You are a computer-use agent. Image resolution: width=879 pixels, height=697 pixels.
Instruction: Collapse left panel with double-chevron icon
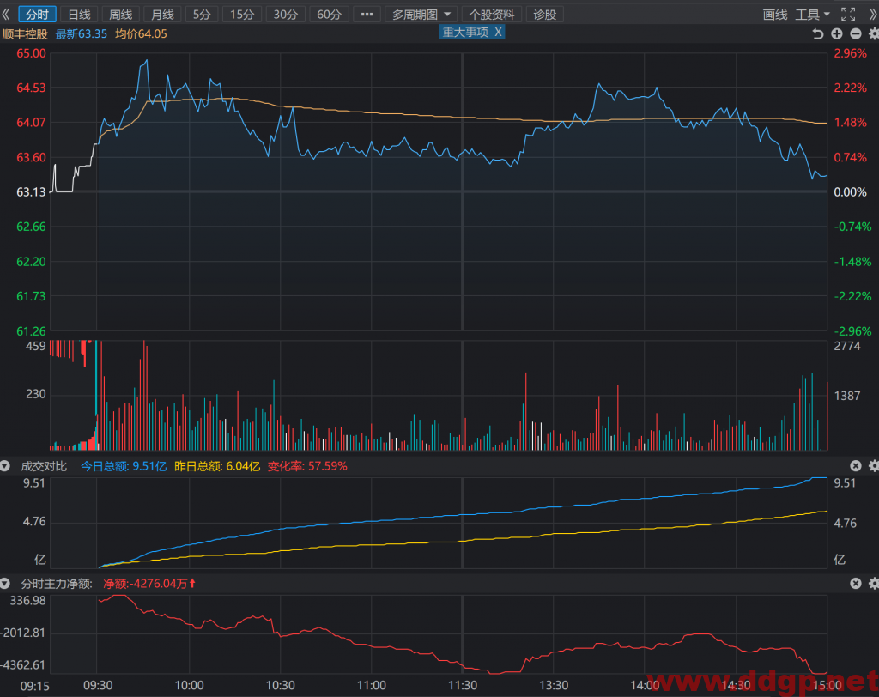[6, 15]
